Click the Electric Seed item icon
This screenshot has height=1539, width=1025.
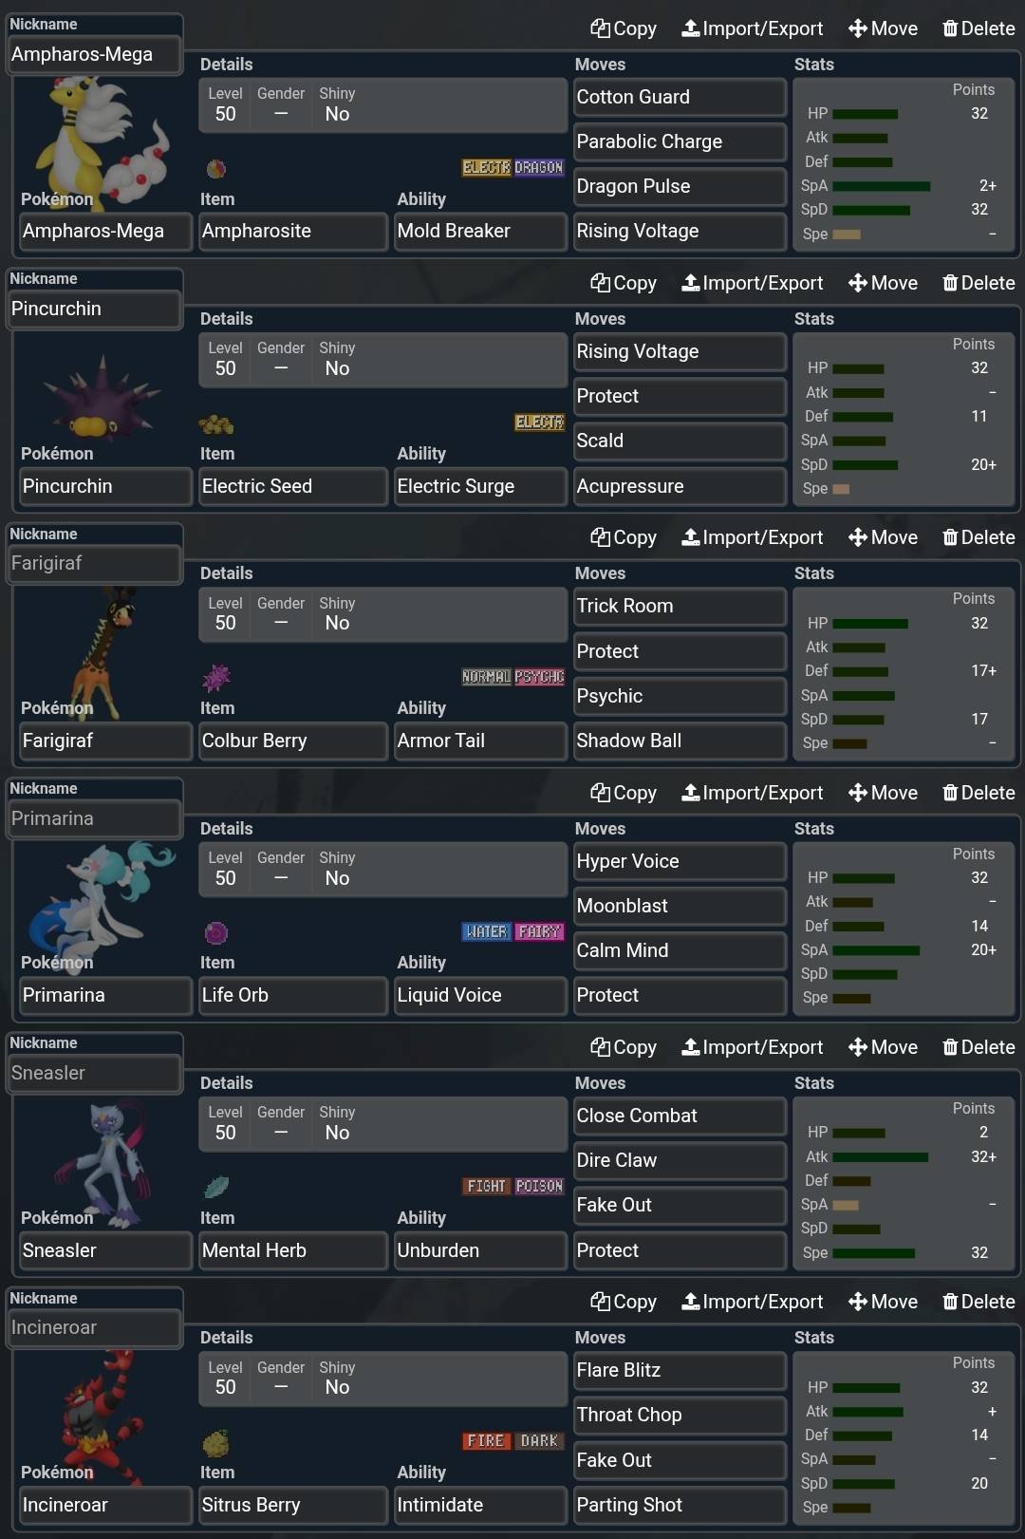216,423
